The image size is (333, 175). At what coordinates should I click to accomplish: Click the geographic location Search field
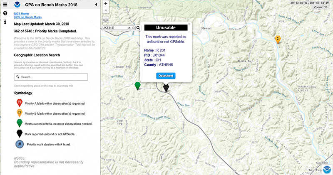pyautogui.click(x=51, y=77)
